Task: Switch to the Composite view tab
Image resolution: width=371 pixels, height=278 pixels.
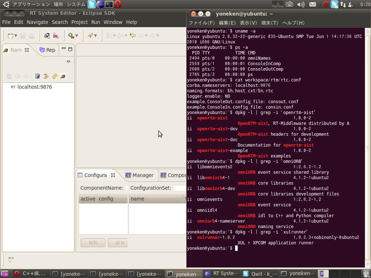Action: [x=173, y=175]
